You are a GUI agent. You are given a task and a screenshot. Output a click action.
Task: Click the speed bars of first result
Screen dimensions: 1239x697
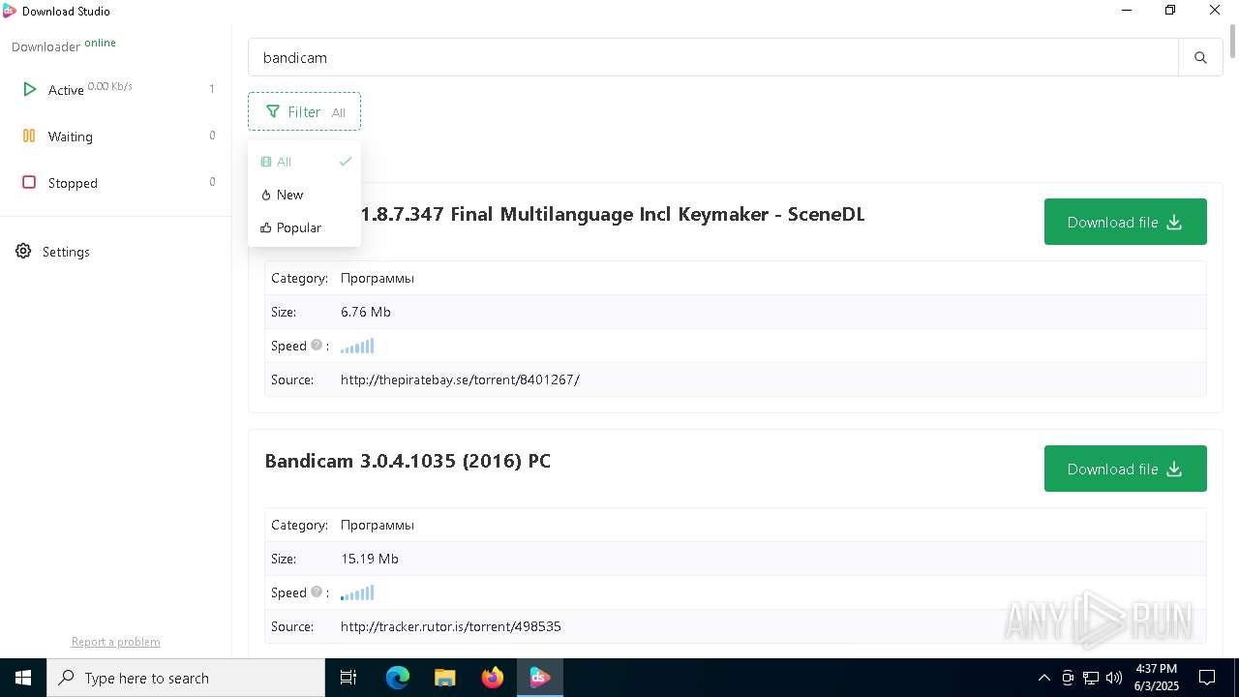[357, 346]
